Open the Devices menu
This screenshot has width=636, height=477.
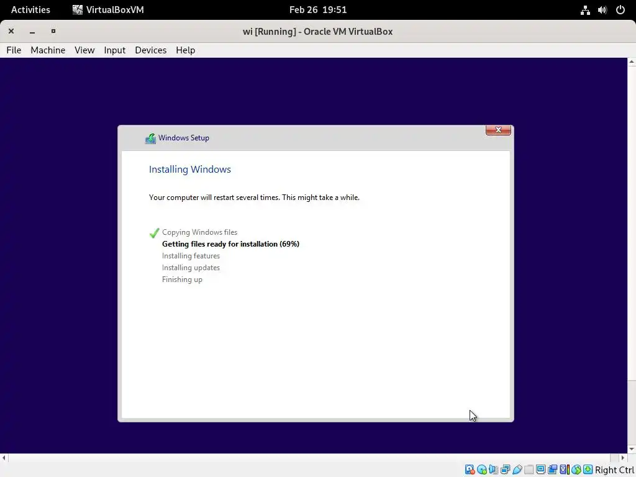point(150,50)
